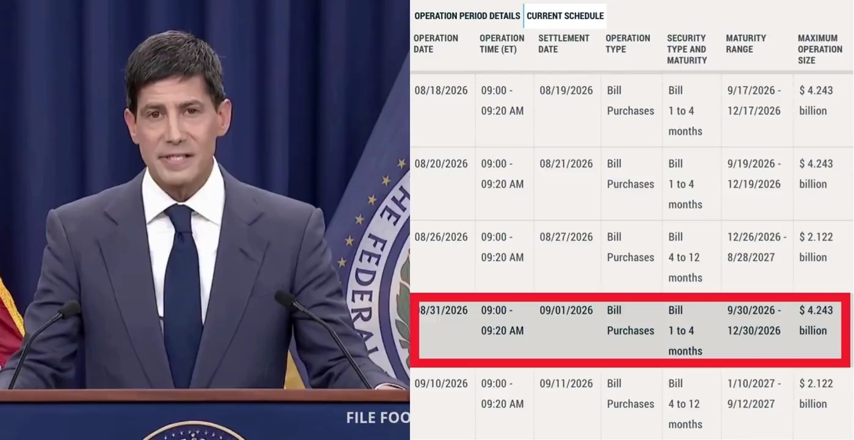Select the Security Type and Maturity header
The height and width of the screenshot is (440, 854).
687,49
